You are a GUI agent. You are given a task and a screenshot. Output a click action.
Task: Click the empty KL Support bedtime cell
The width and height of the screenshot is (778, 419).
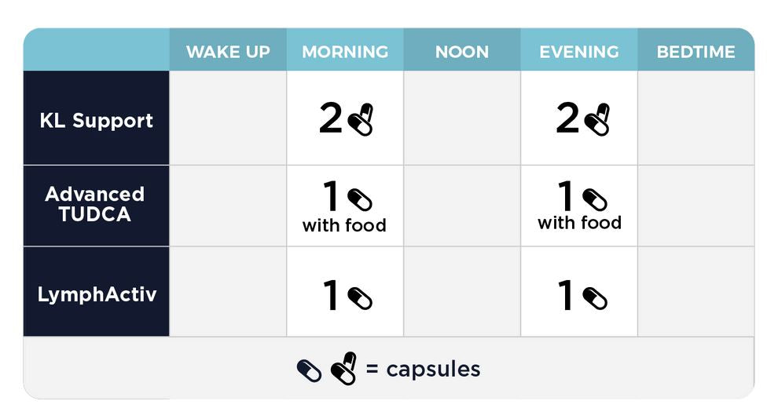point(695,118)
